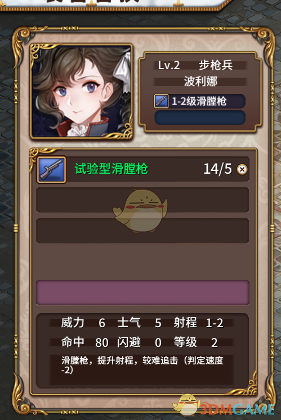Viewport: 281px width, 420px height.
Task: Click the 士气 5 morale stat
Action: 139,323
